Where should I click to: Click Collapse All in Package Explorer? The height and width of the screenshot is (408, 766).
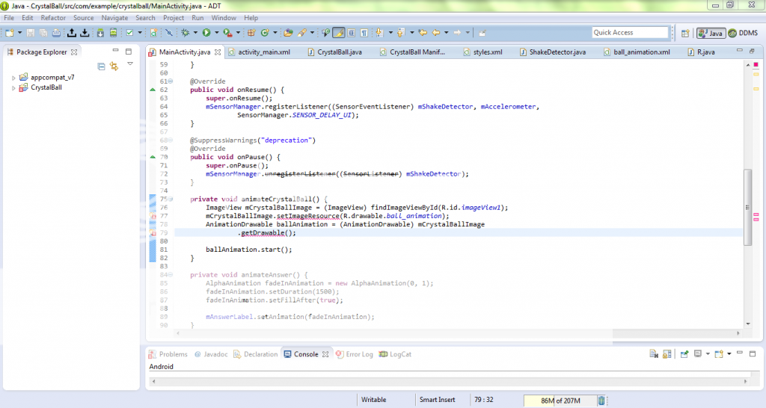pyautogui.click(x=102, y=67)
